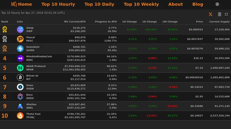Click the Oxen coin icon

[x=20, y=87]
